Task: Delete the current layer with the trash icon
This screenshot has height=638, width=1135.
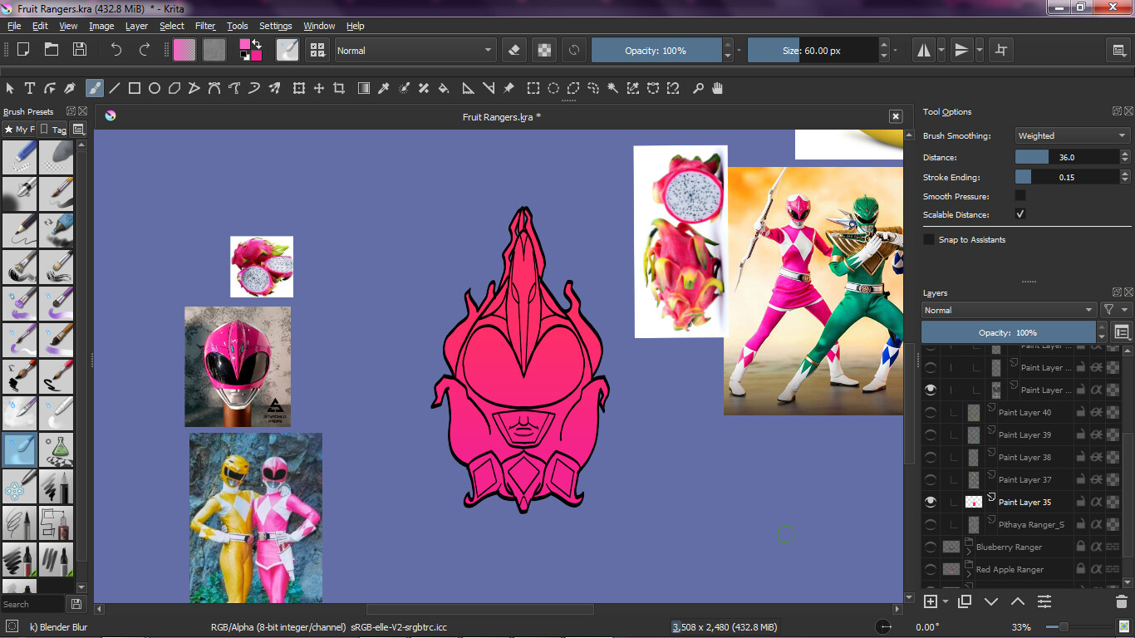Action: point(1122,601)
